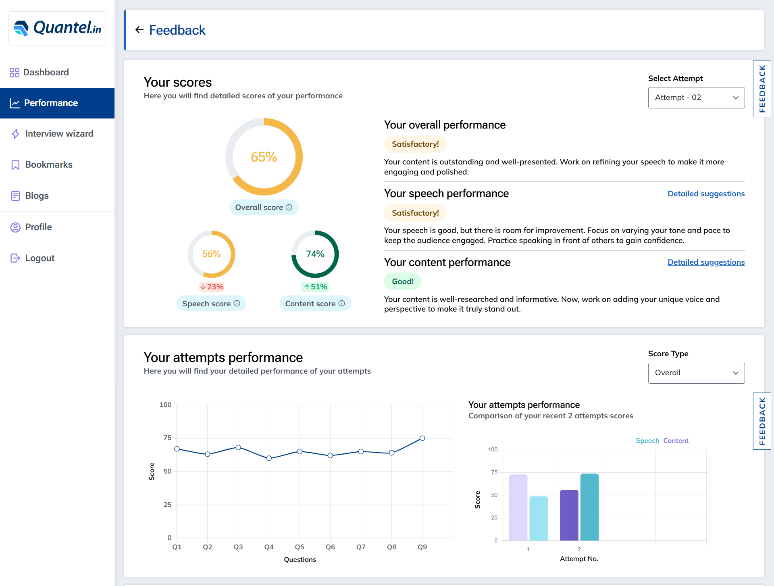
Task: Click the Satisfactory! badge under speech performance
Action: click(415, 213)
